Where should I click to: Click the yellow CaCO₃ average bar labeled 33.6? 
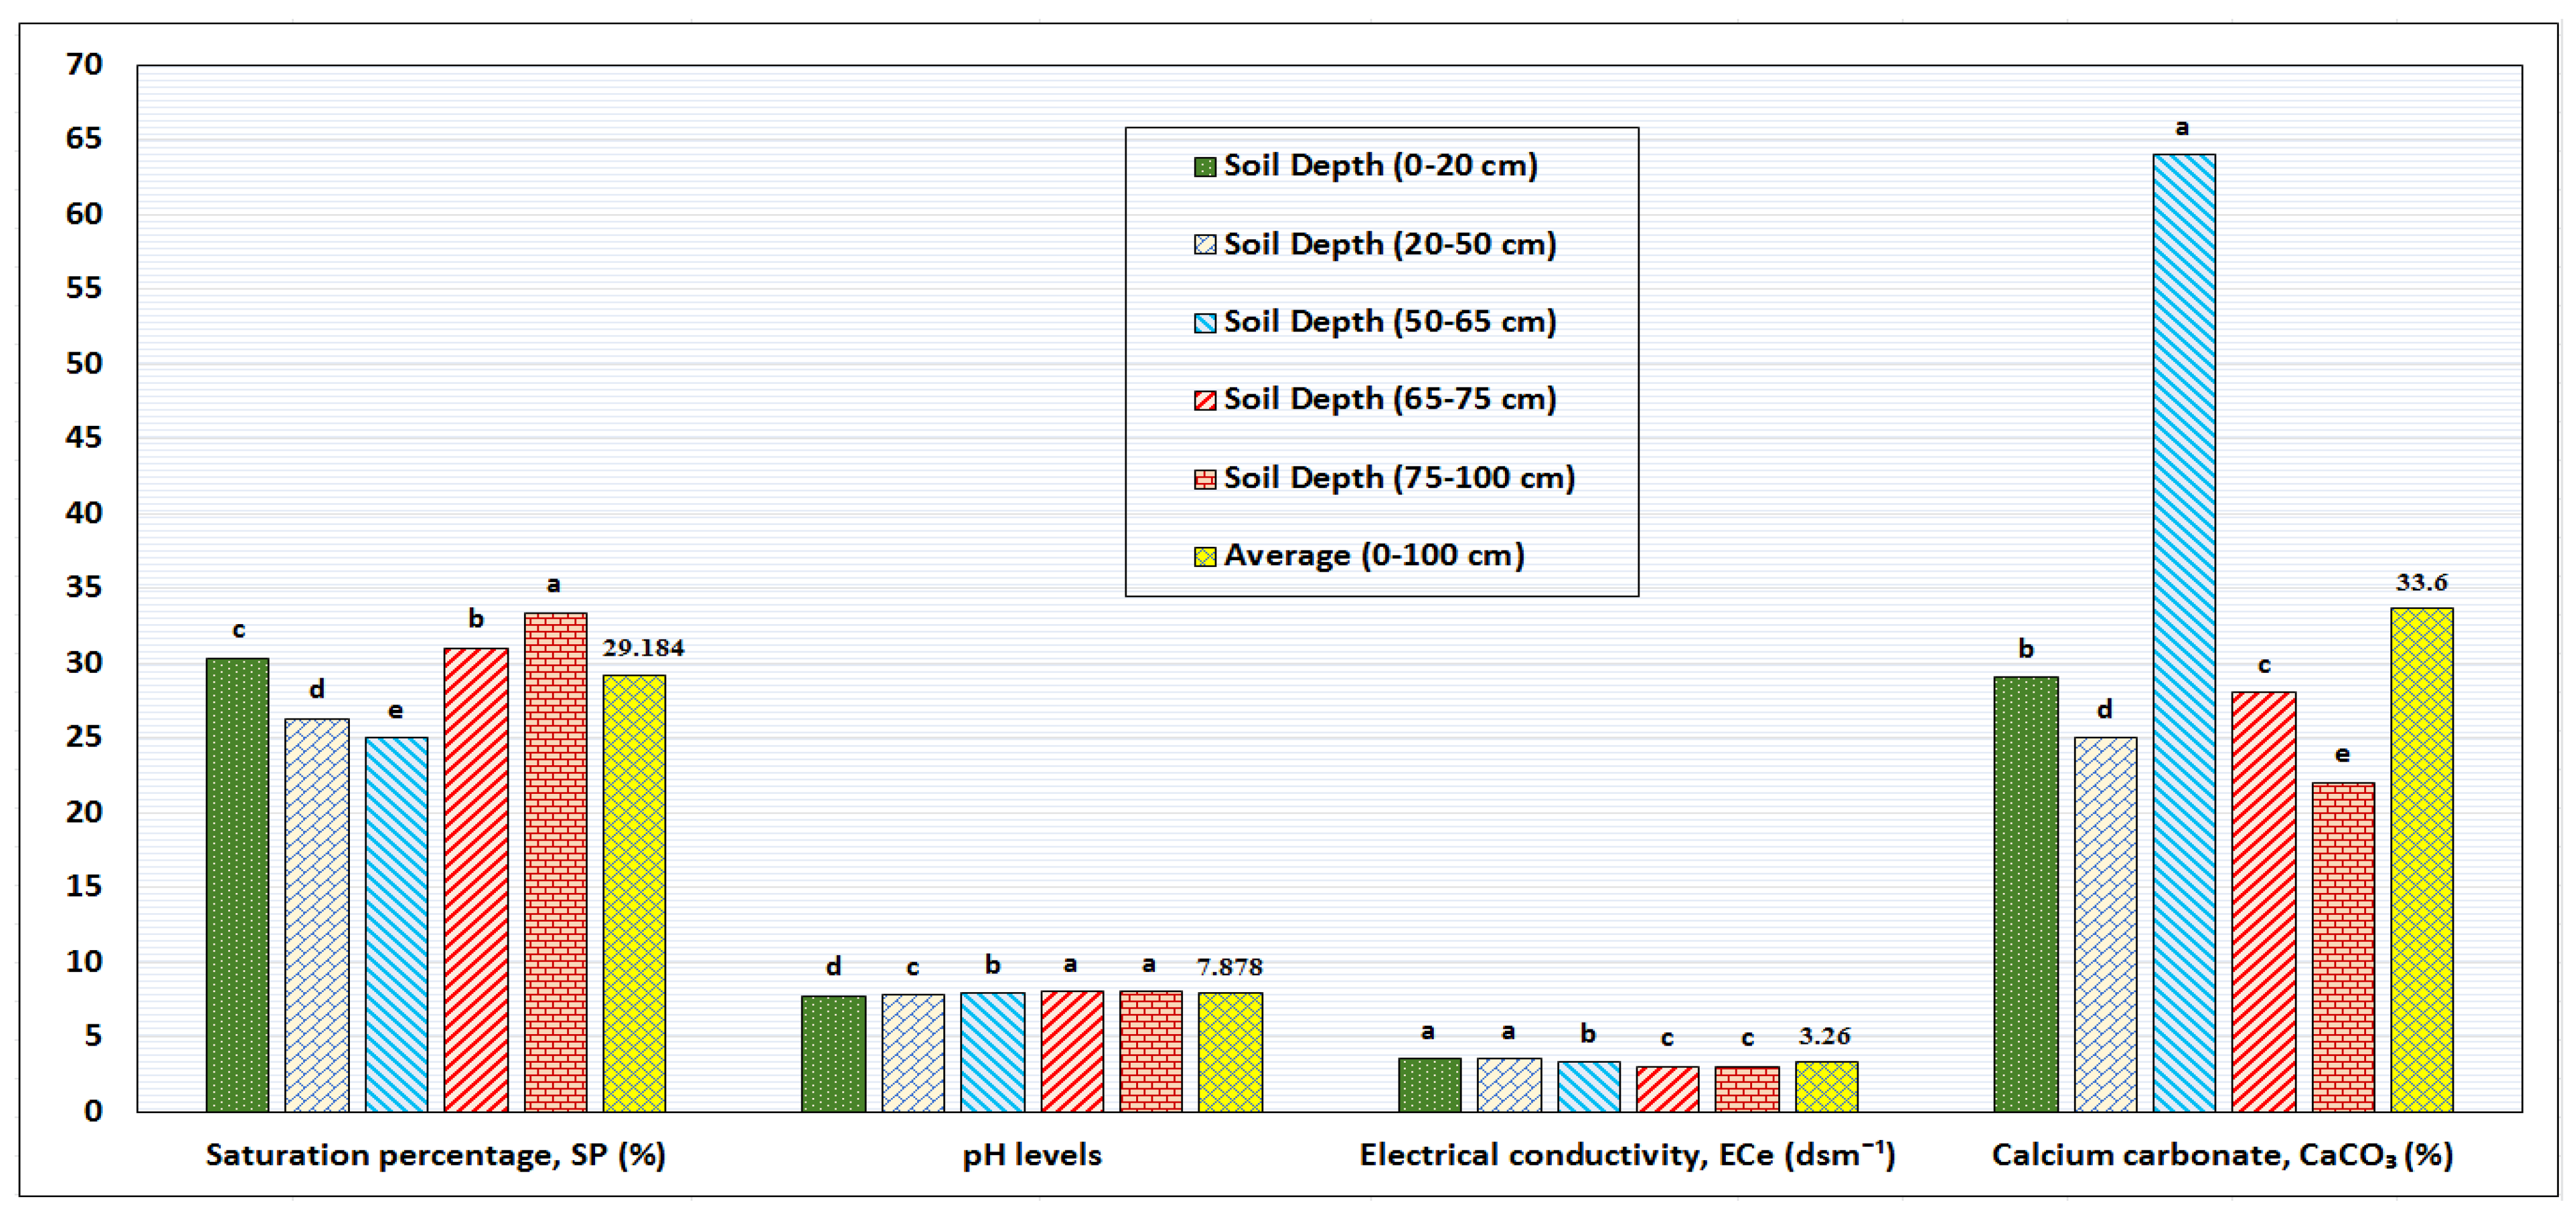(x=2421, y=859)
